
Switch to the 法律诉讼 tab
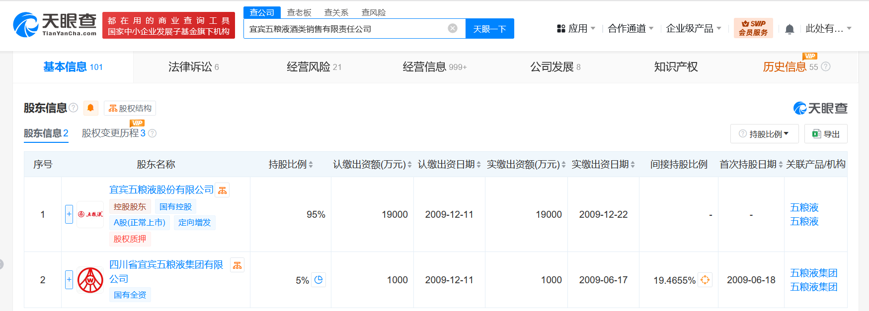194,67
